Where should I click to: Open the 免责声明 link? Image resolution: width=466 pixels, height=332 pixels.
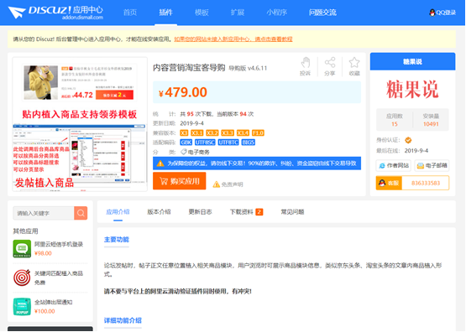coord(232,184)
